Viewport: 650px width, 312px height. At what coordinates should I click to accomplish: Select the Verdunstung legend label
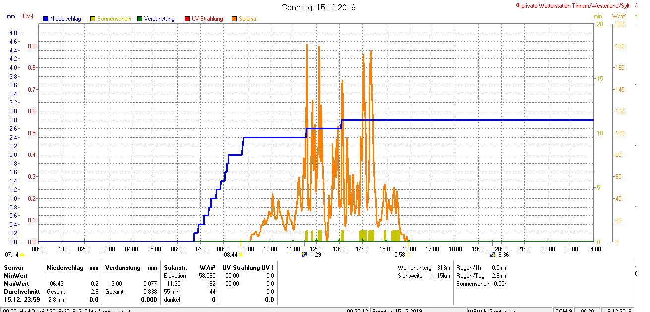[x=159, y=19]
